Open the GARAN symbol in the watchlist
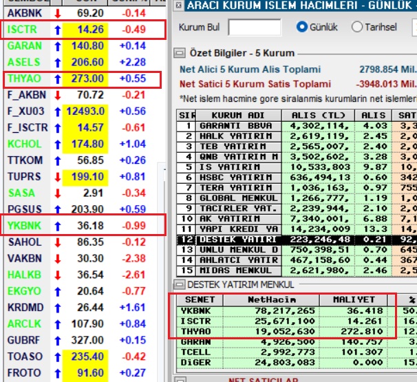 (x=25, y=46)
